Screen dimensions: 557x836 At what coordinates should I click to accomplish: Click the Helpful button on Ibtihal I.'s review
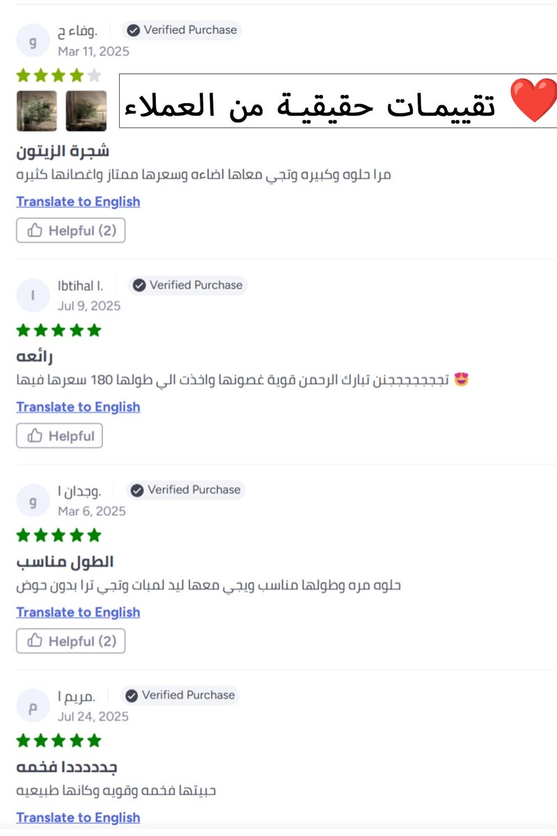coord(59,435)
